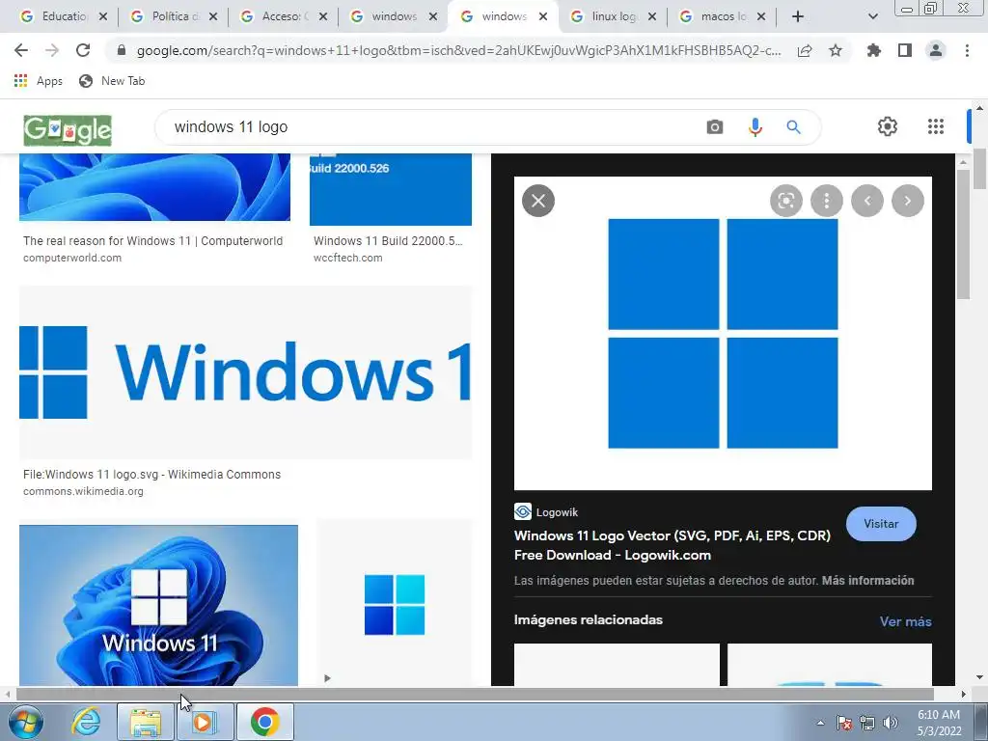This screenshot has width=988, height=741.
Task: Open Ver más related images link
Action: tap(905, 621)
